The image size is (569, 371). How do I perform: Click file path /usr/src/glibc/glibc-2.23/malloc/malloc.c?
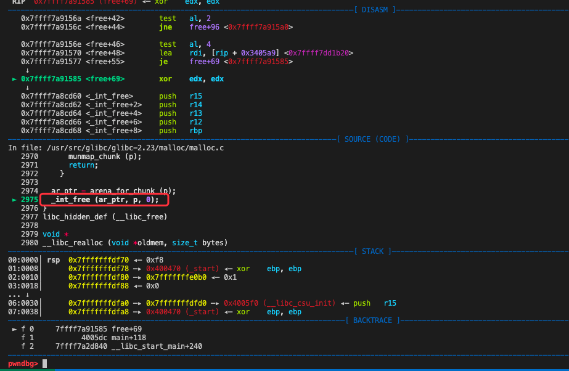[135, 148]
